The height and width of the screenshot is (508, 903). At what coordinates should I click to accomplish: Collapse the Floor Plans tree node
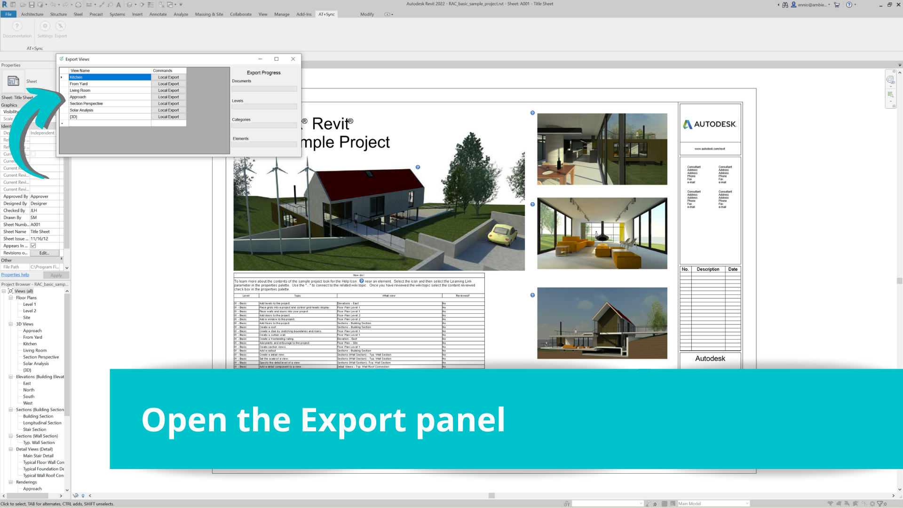[11, 298]
